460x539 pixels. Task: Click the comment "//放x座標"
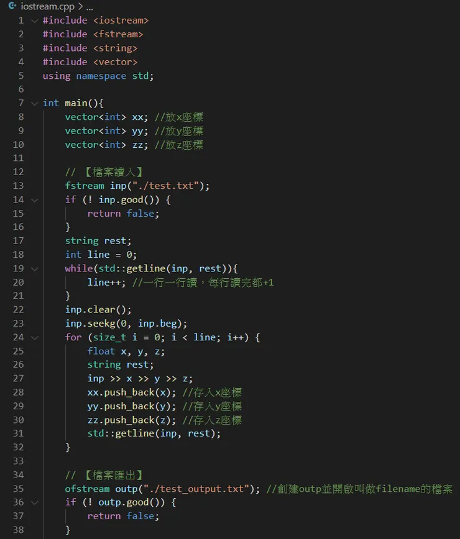179,117
